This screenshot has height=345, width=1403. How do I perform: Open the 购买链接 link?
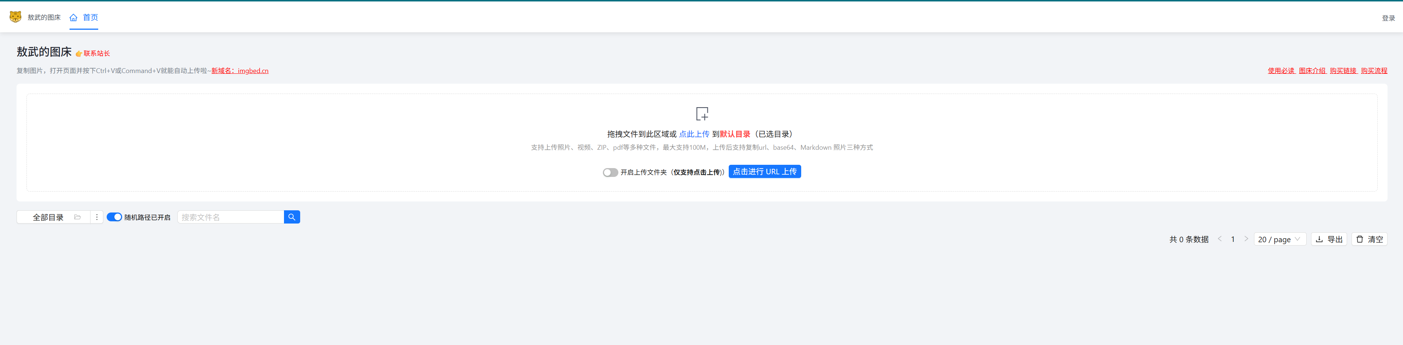1343,70
